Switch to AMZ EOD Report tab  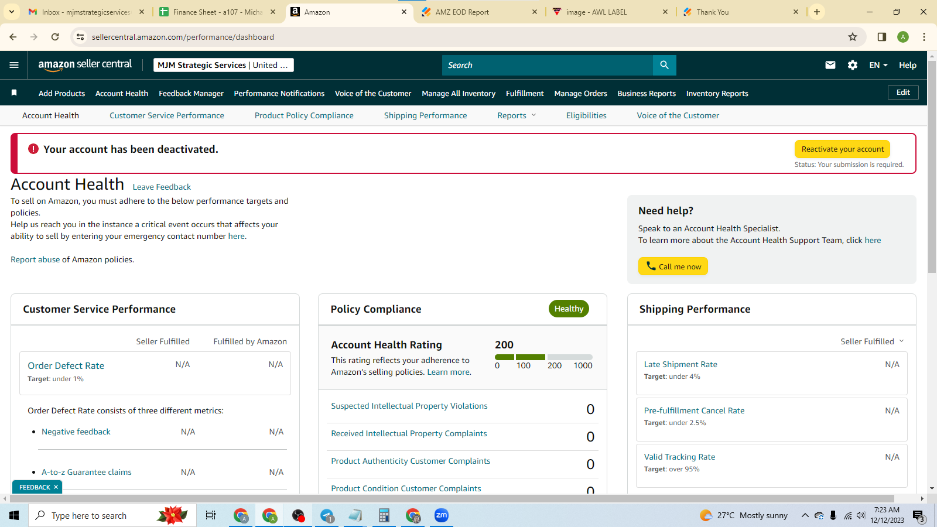480,12
